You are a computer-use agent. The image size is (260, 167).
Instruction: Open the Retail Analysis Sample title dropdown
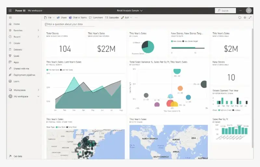pyautogui.click(x=130, y=11)
